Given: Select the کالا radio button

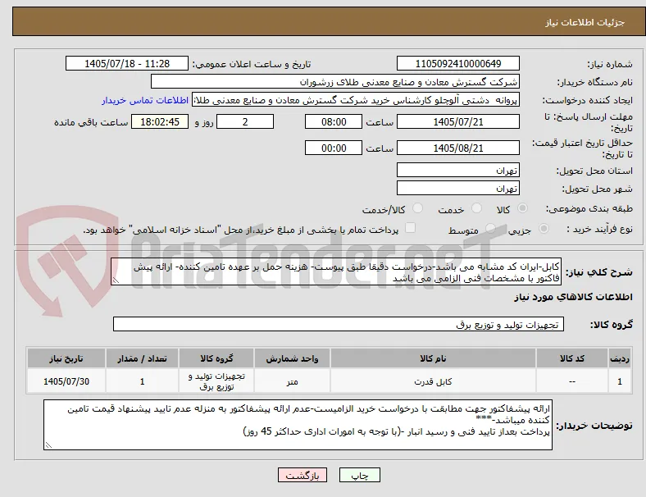Looking at the screenshot, I should [522, 208].
